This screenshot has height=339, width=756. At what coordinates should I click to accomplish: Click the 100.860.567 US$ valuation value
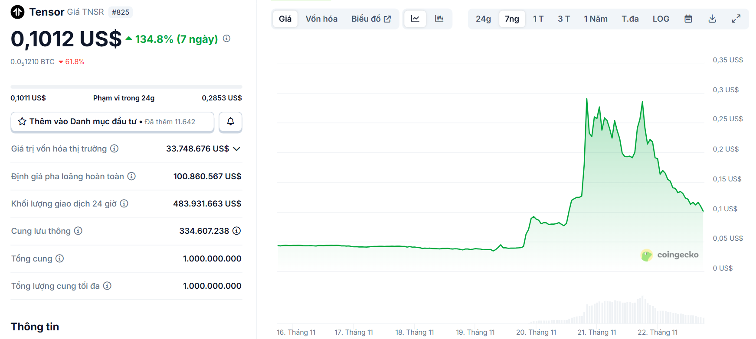click(207, 176)
